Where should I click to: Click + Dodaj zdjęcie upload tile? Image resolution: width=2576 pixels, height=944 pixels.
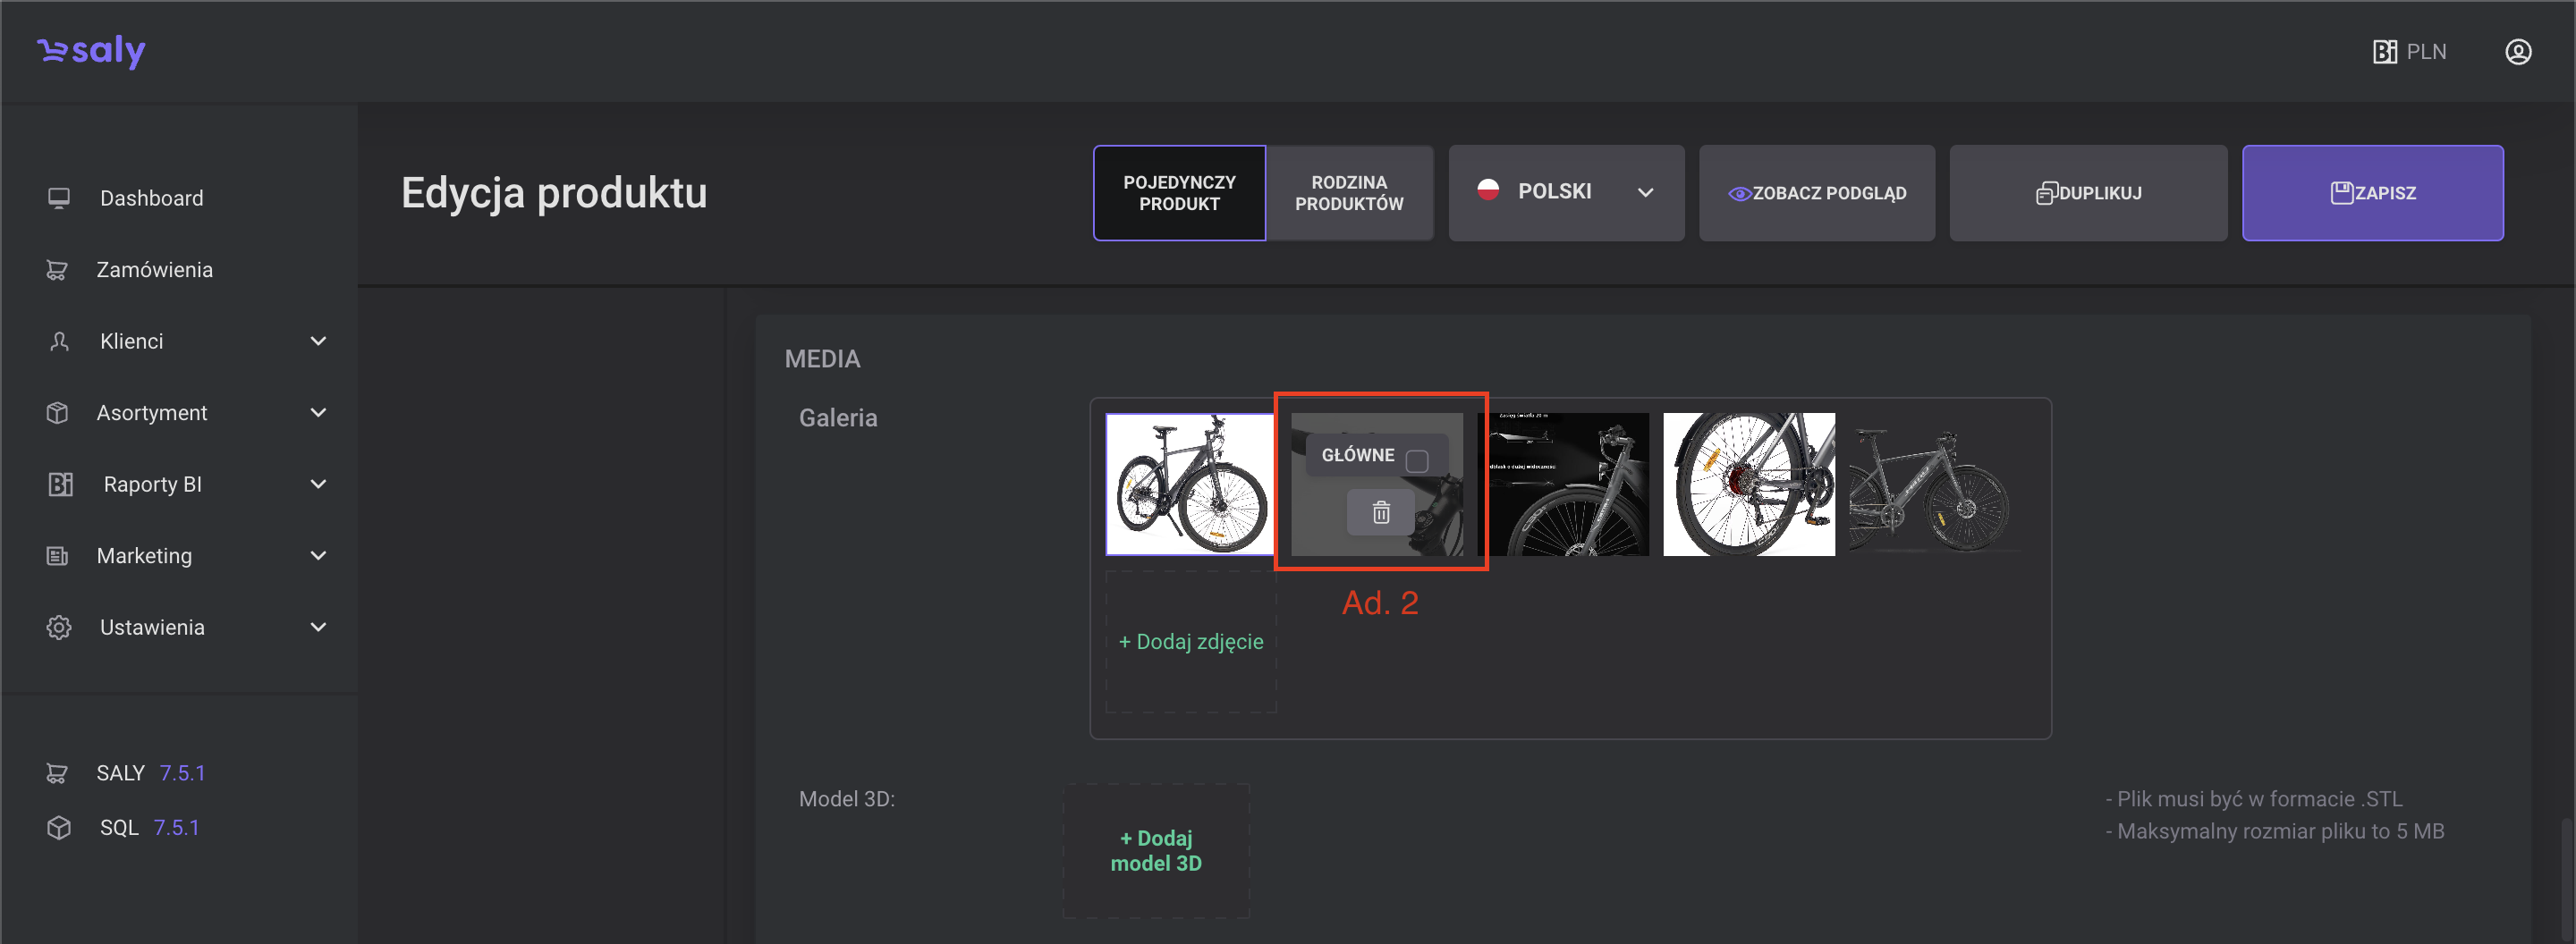1190,641
